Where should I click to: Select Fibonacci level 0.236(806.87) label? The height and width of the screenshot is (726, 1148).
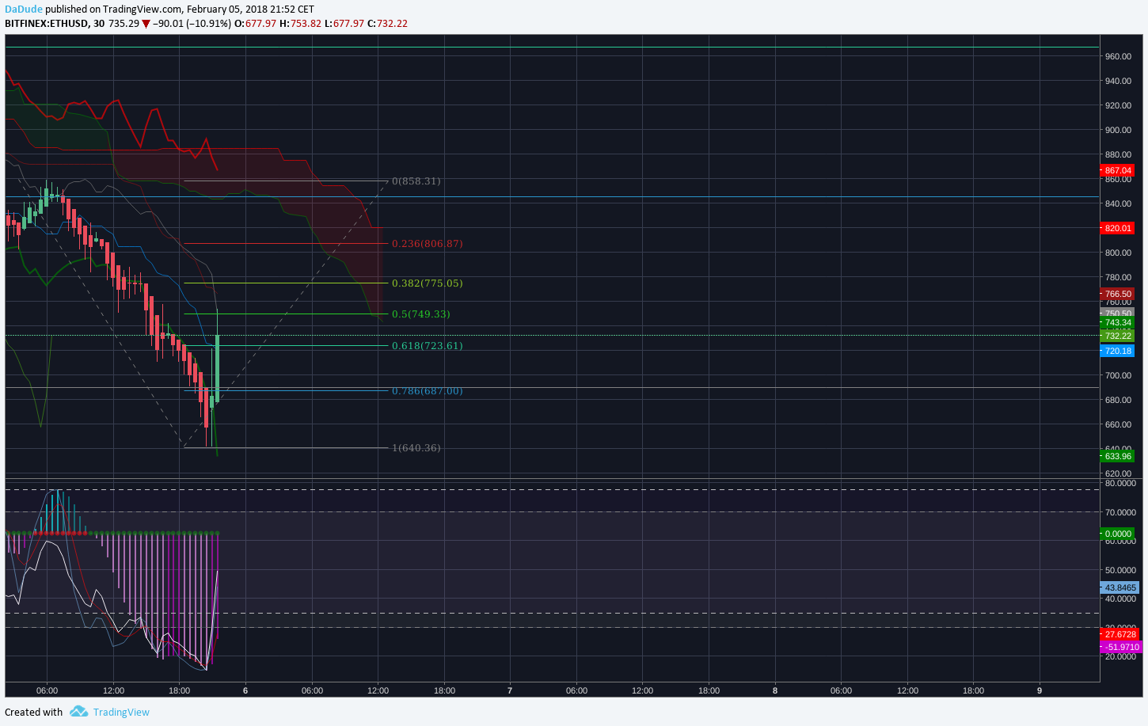(x=428, y=244)
